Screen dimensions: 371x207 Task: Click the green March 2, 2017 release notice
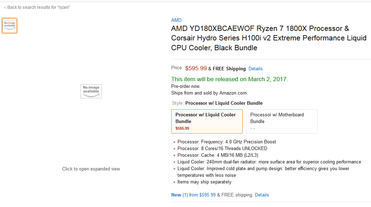pyautogui.click(x=230, y=79)
